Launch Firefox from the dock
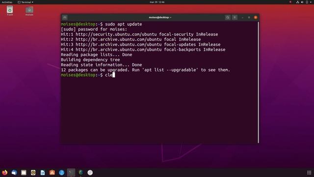The image size is (314, 177). [4, 173]
